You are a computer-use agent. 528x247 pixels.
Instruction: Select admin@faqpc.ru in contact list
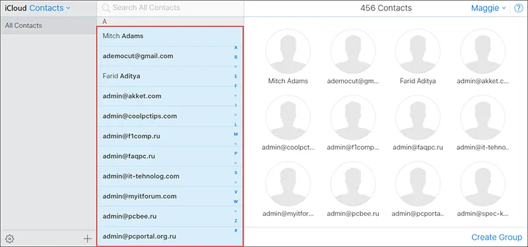[x=170, y=156]
